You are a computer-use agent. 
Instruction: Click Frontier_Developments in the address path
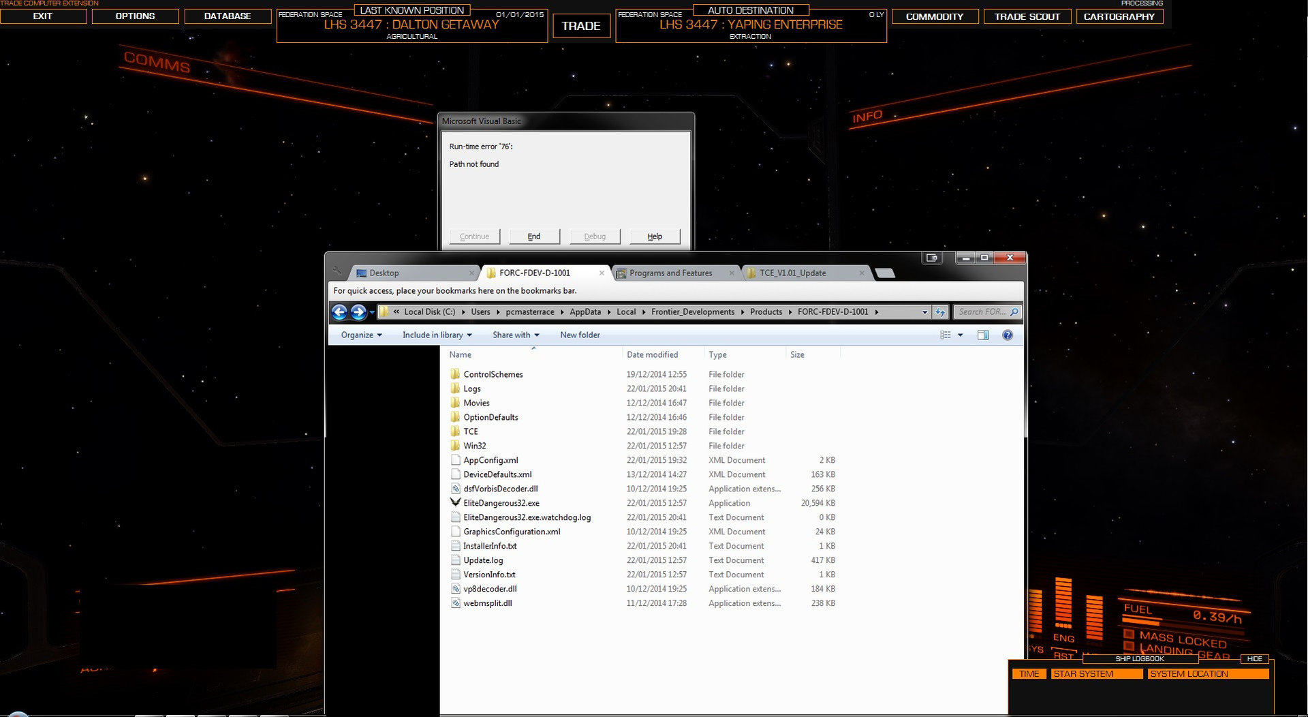[693, 312]
